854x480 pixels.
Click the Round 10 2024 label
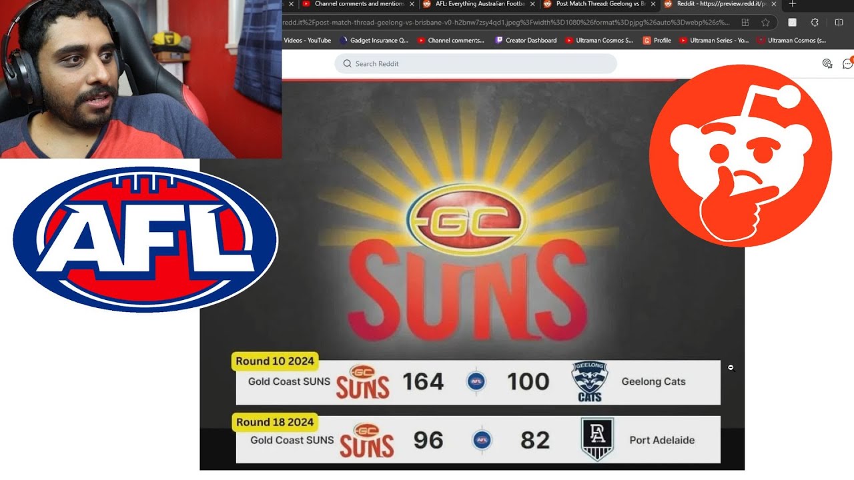click(x=274, y=361)
